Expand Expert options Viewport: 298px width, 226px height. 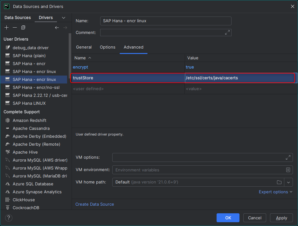(274, 192)
